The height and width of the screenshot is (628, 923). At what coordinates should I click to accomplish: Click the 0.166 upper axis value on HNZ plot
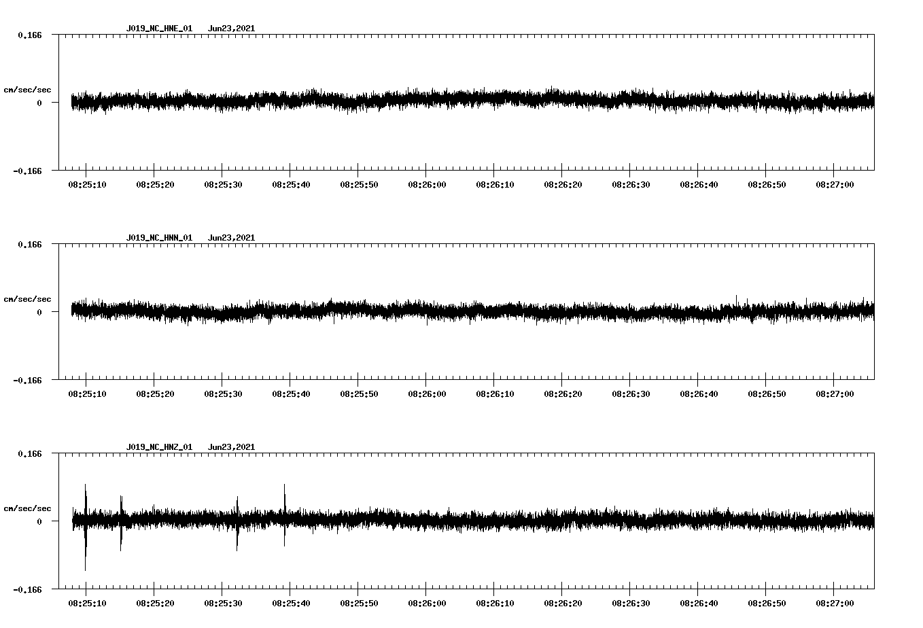coord(30,453)
